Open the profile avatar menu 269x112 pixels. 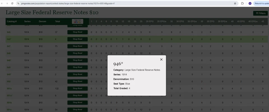tap(250, 3)
